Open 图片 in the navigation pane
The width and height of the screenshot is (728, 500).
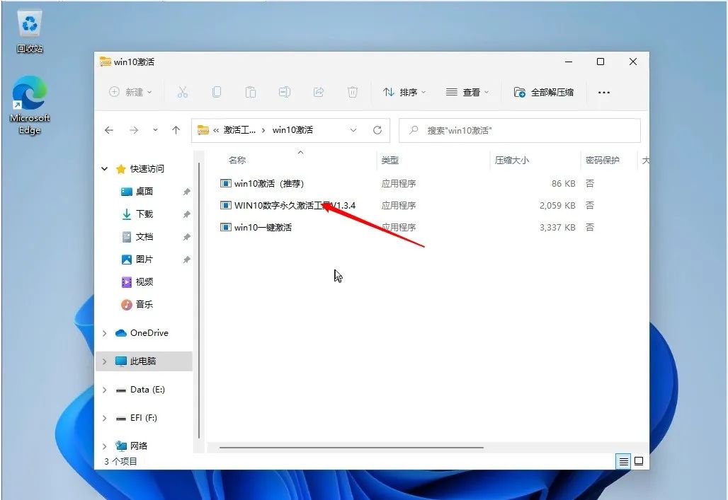coord(144,260)
